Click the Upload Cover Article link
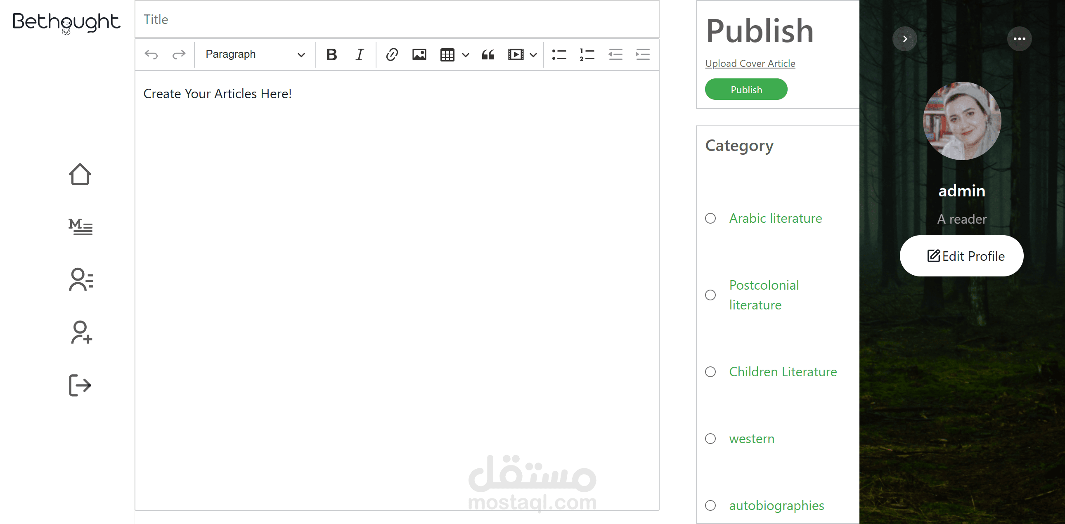Image resolution: width=1065 pixels, height=524 pixels. pos(750,64)
